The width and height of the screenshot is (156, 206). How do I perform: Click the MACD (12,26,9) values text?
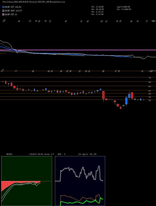tap(41, 154)
